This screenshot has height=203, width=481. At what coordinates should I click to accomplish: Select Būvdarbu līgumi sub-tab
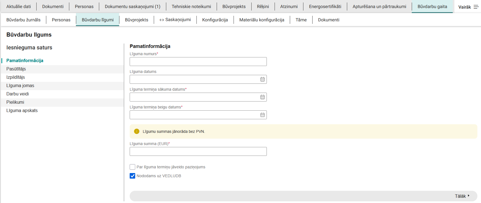[x=98, y=20]
